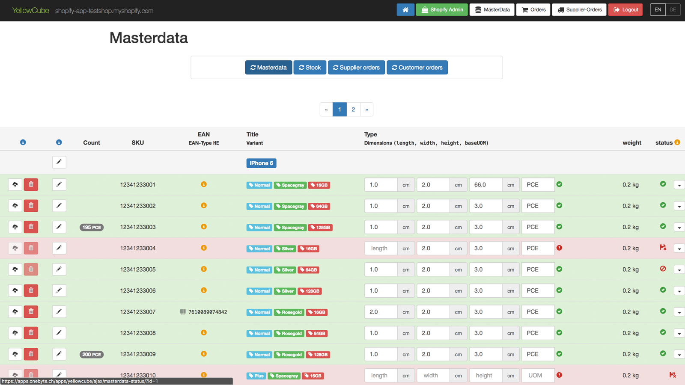The height and width of the screenshot is (385, 685).
Task: Edit SKU 12341233003 with the pencil icon
Action: pyautogui.click(x=59, y=227)
